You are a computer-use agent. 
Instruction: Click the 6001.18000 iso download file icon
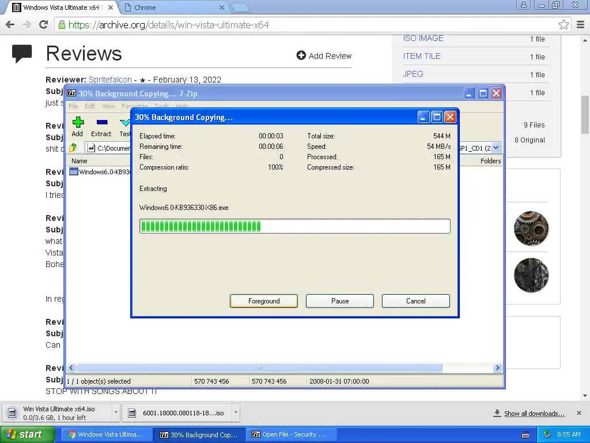point(132,413)
